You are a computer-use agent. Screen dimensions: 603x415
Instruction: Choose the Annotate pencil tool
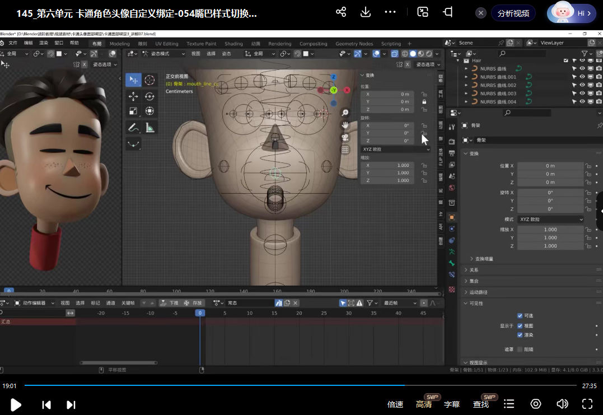click(x=133, y=128)
